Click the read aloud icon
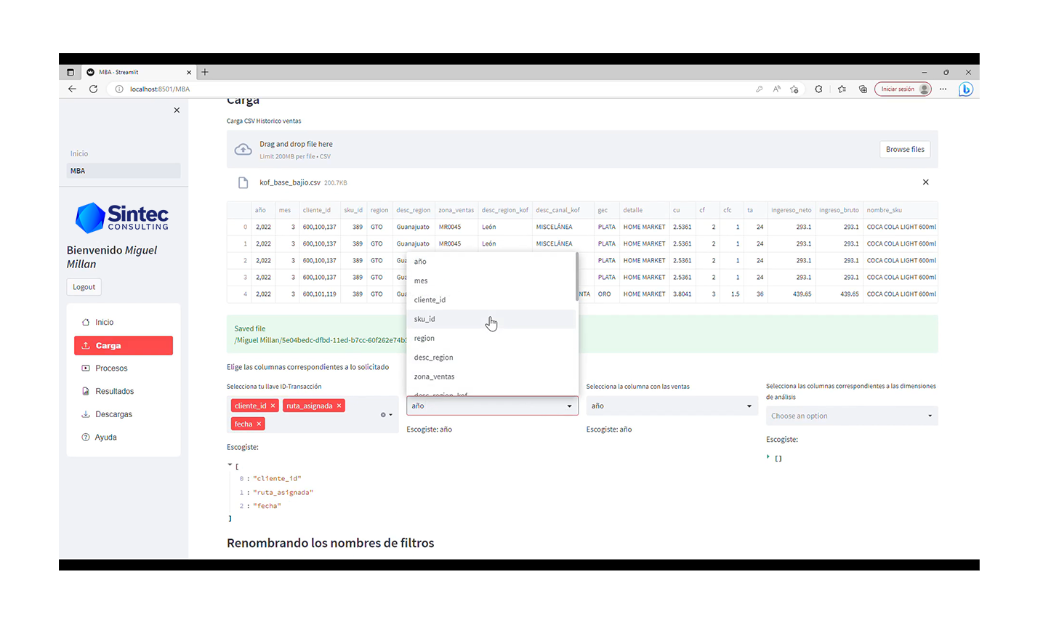The height and width of the screenshot is (625, 1051). pyautogui.click(x=776, y=89)
